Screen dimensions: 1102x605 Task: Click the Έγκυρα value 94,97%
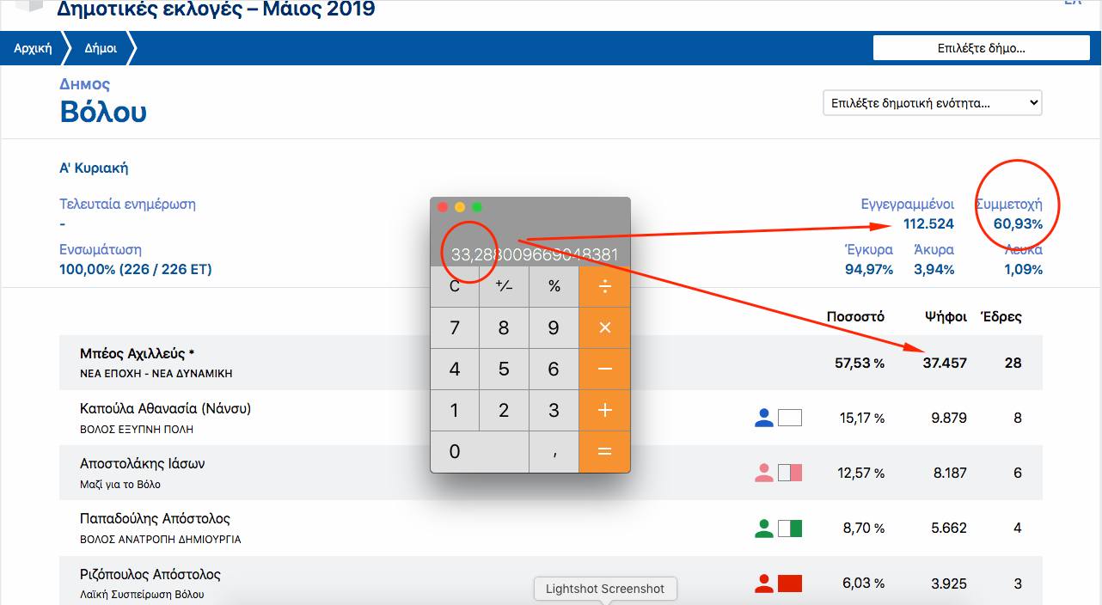coord(869,269)
